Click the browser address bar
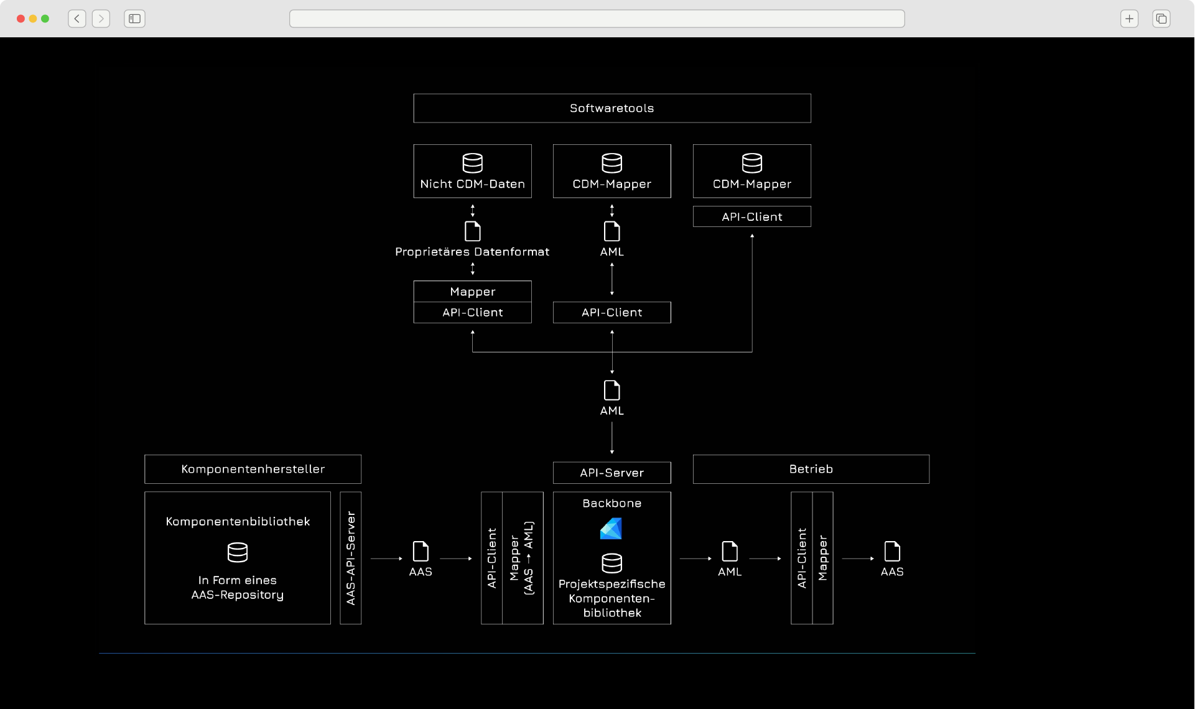Screen dimensions: 1195x709 coord(597,19)
